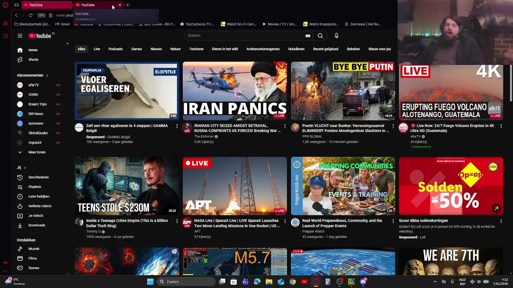The image size is (513, 288).
Task: Open a new browser tab
Action: [127, 5]
